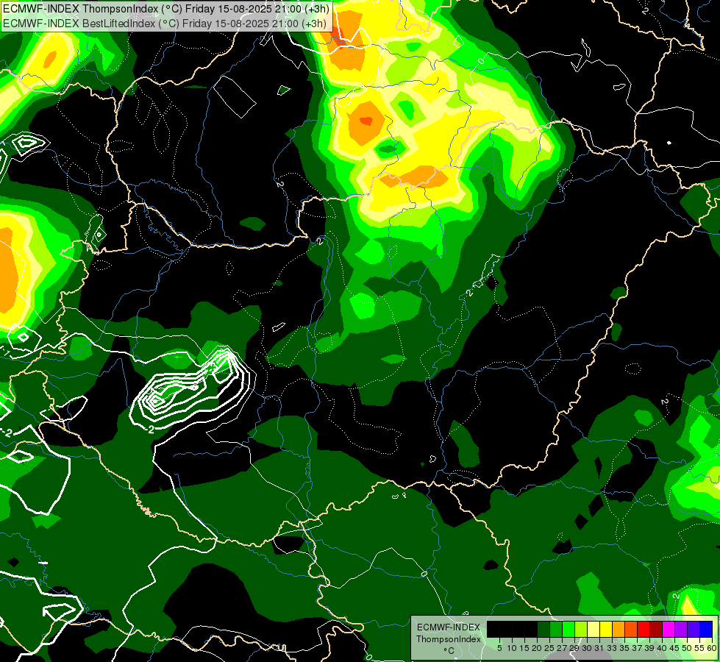Select the blue 55-60 legend swatch
The height and width of the screenshot is (662, 720).
706,629
